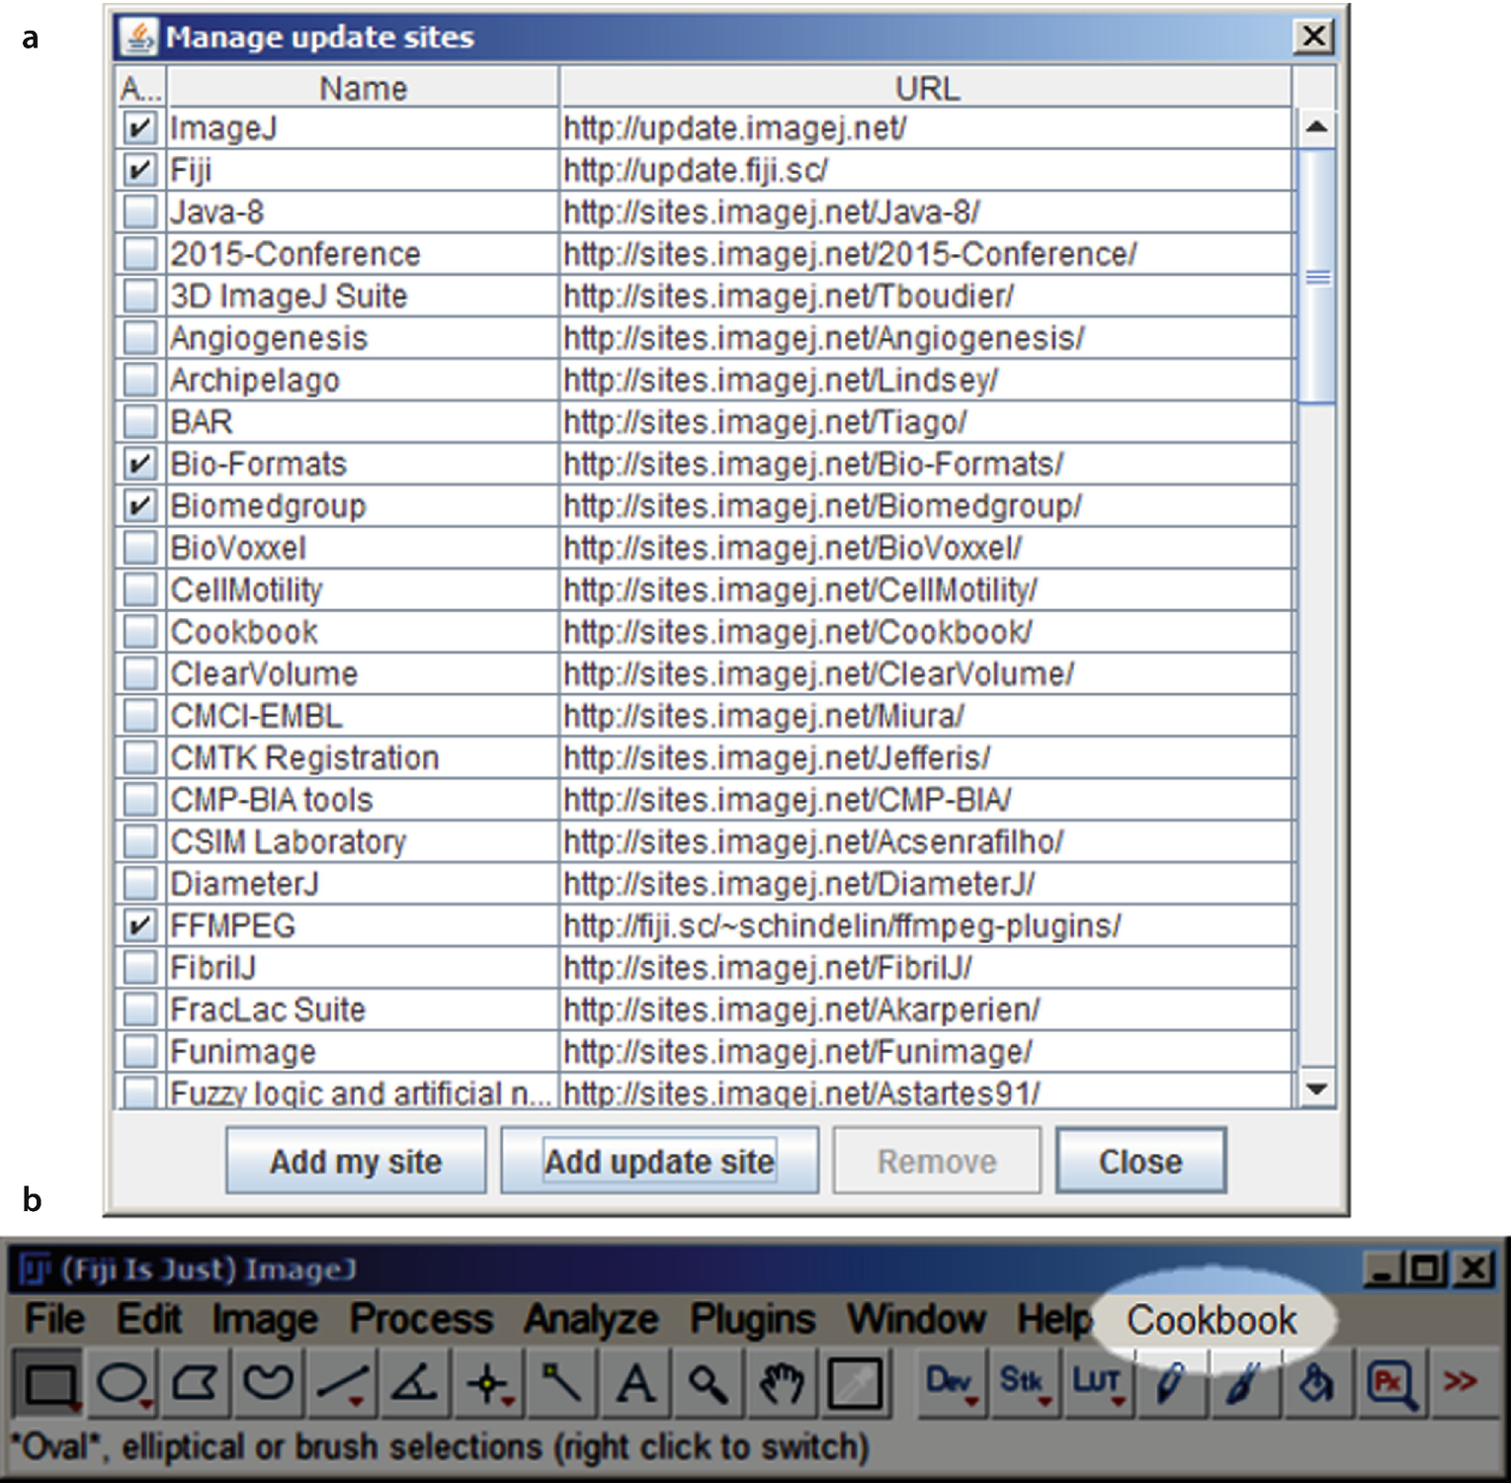
Task: Open the Stk stacks menu tool
Action: click(x=1024, y=1383)
